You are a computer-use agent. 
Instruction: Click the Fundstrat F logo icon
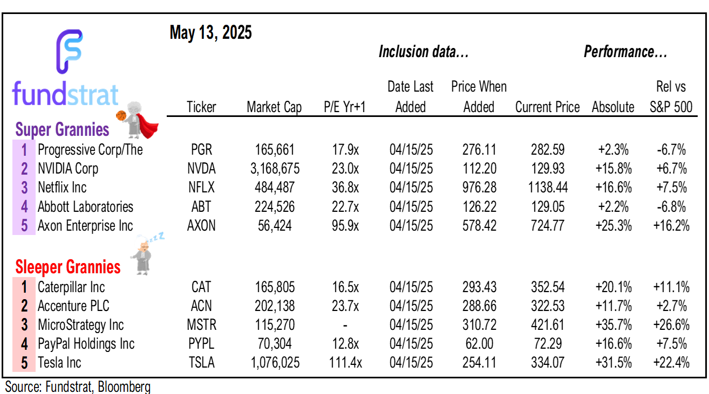(69, 52)
